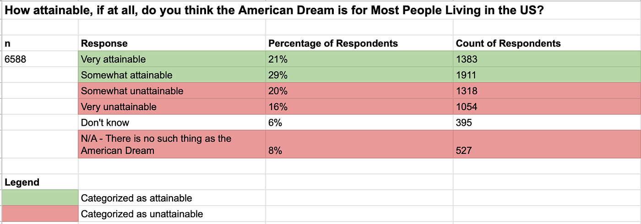The height and width of the screenshot is (224, 641).
Task: Click the 'Very attainable' response cell
Action: [x=172, y=59]
